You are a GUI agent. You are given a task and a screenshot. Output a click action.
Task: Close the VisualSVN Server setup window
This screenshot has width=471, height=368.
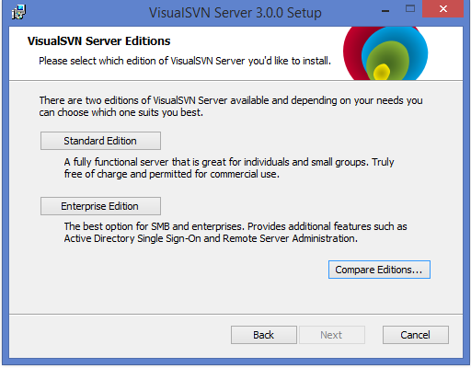(442, 9)
